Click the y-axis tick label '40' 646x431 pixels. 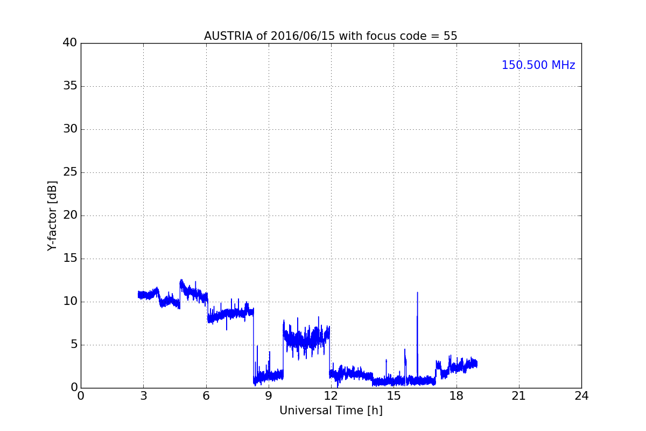pos(70,43)
